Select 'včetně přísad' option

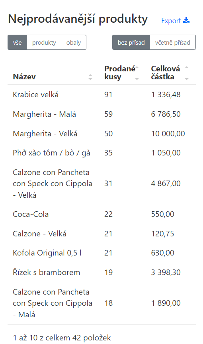tap(173, 42)
